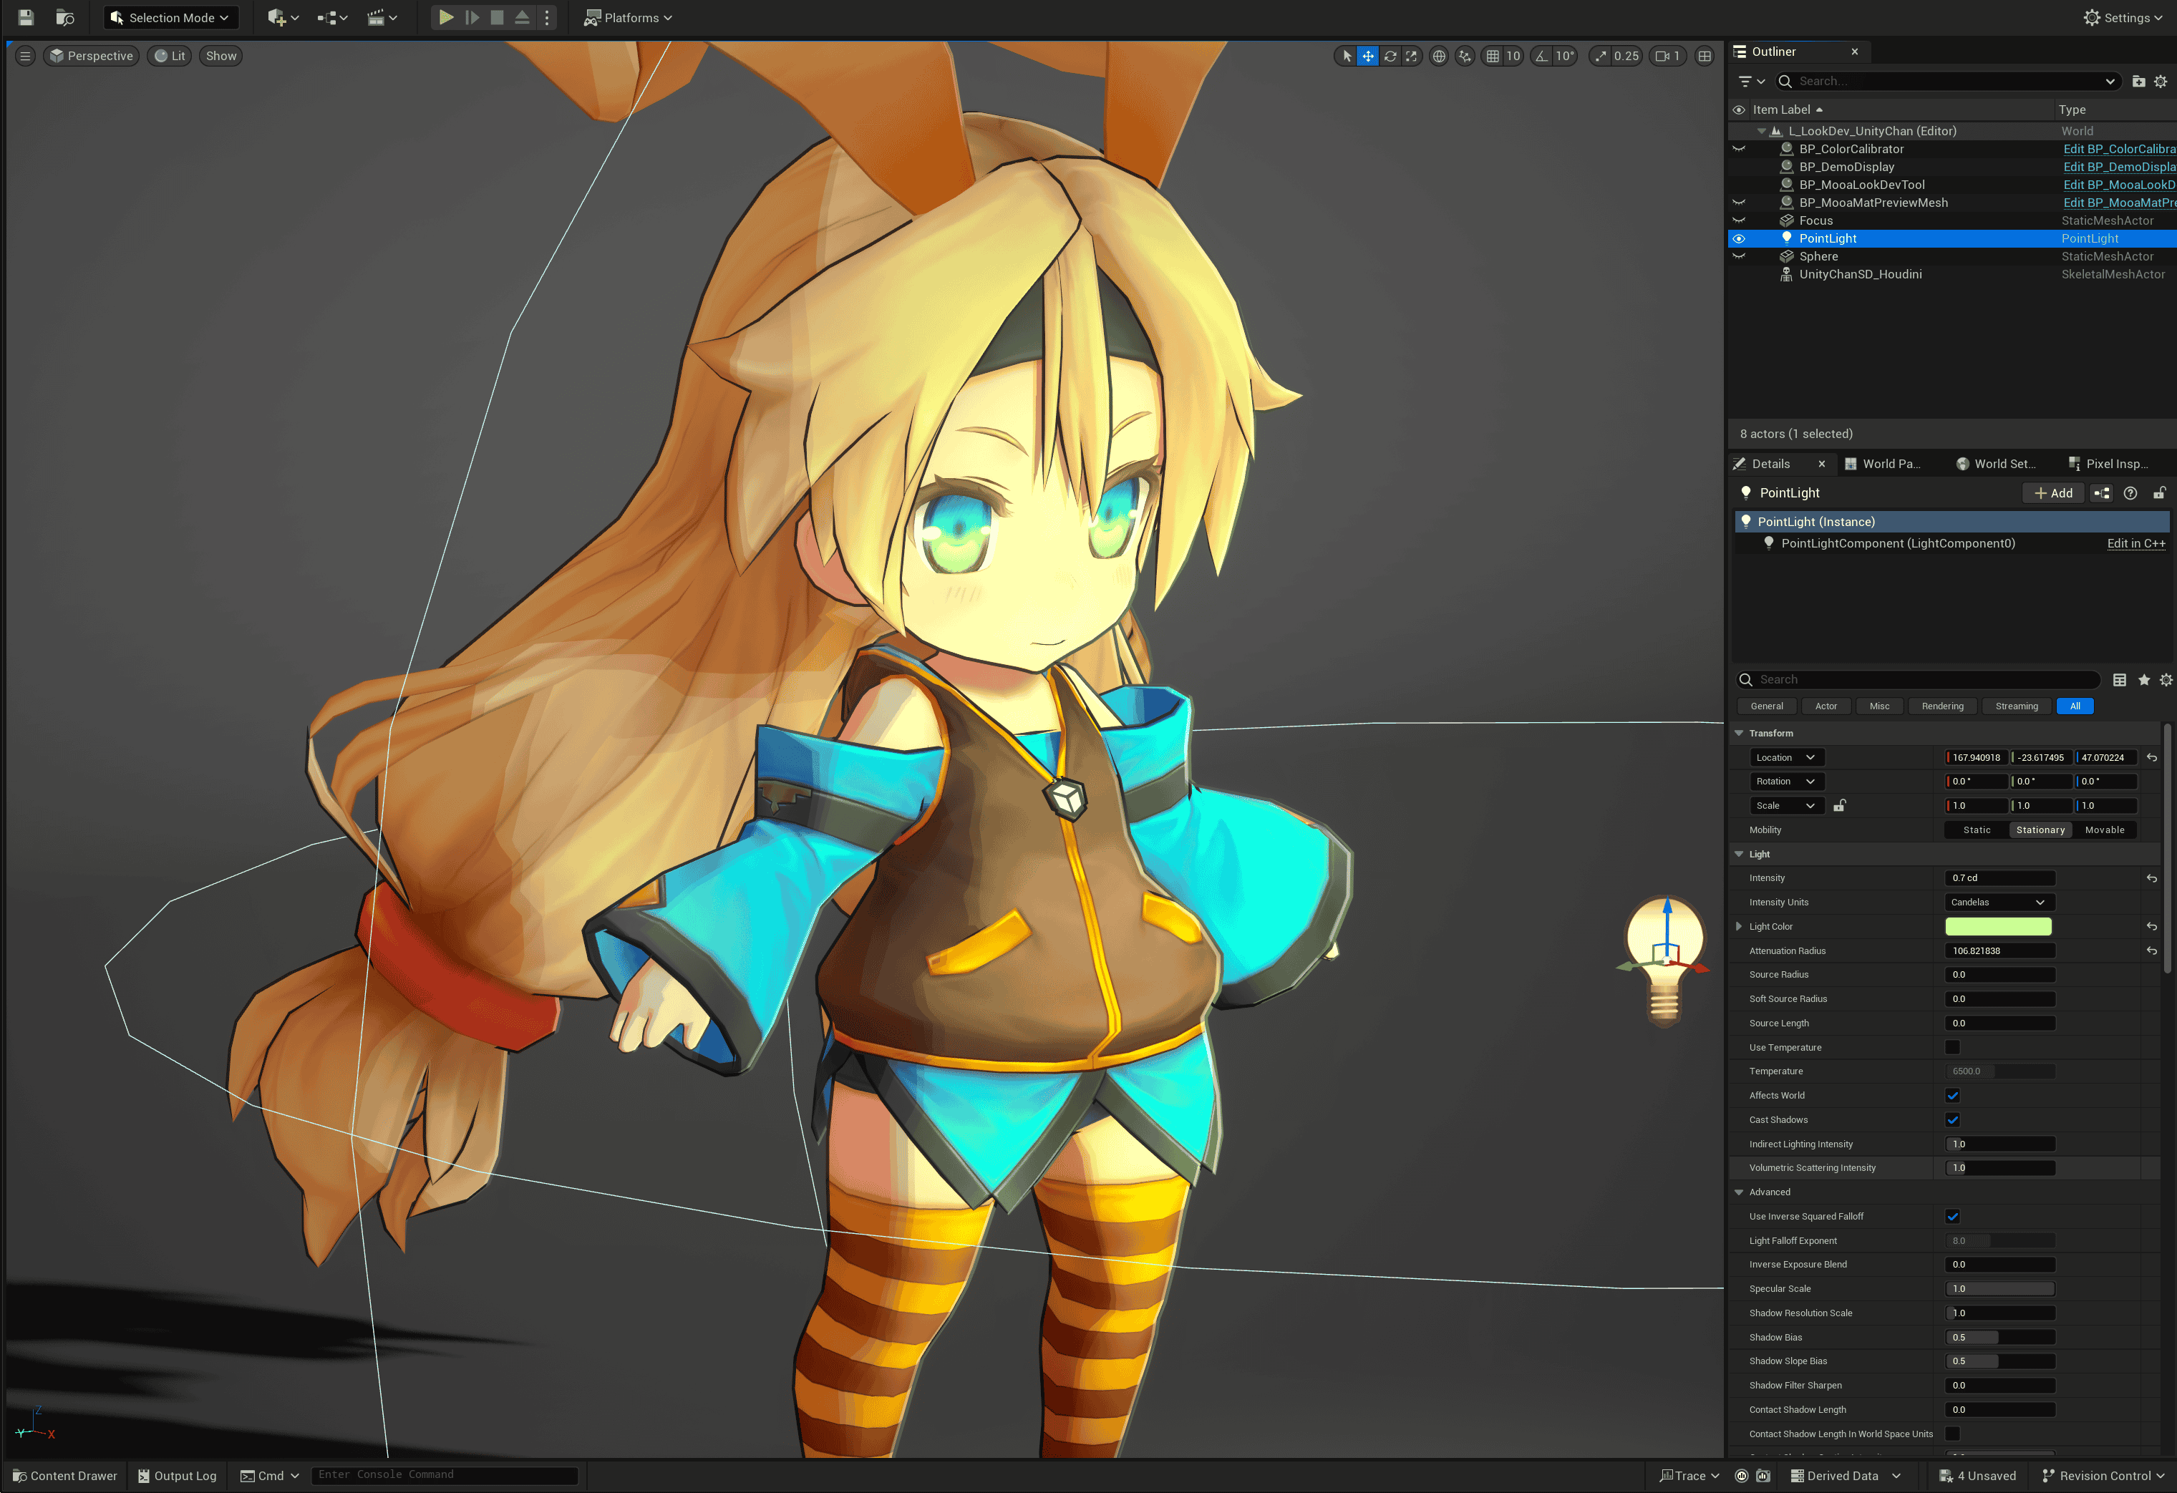
Task: Open the cinematics clapperboard menu
Action: tap(382, 17)
